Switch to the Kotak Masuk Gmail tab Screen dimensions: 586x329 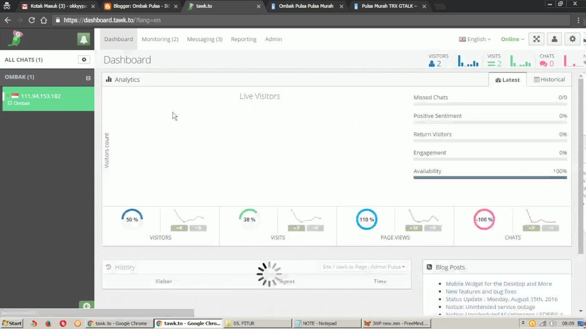point(58,6)
